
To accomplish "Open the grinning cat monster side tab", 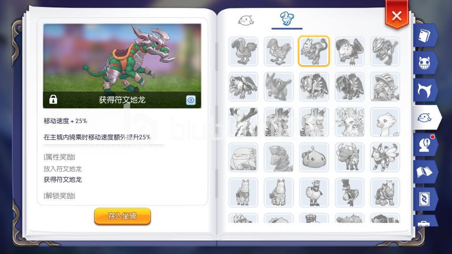I will [x=425, y=63].
